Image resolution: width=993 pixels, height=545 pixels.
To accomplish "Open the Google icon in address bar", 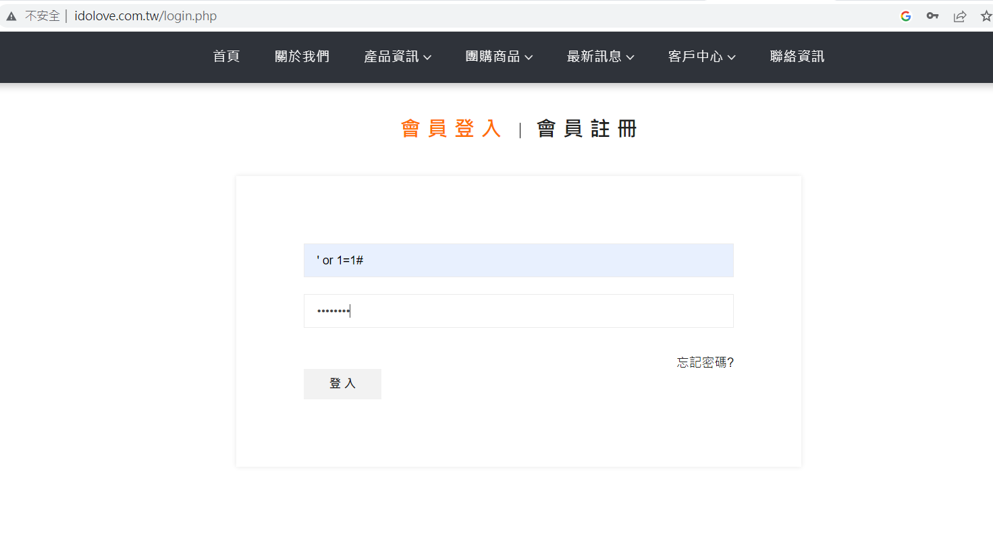I will point(906,16).
